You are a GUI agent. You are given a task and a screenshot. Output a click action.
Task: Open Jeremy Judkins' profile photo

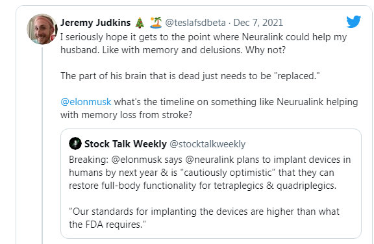click(42, 29)
